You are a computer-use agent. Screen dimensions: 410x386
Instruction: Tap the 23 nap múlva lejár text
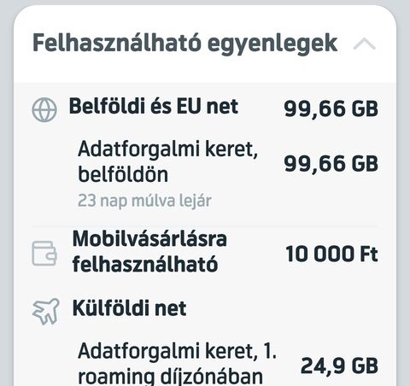click(144, 201)
